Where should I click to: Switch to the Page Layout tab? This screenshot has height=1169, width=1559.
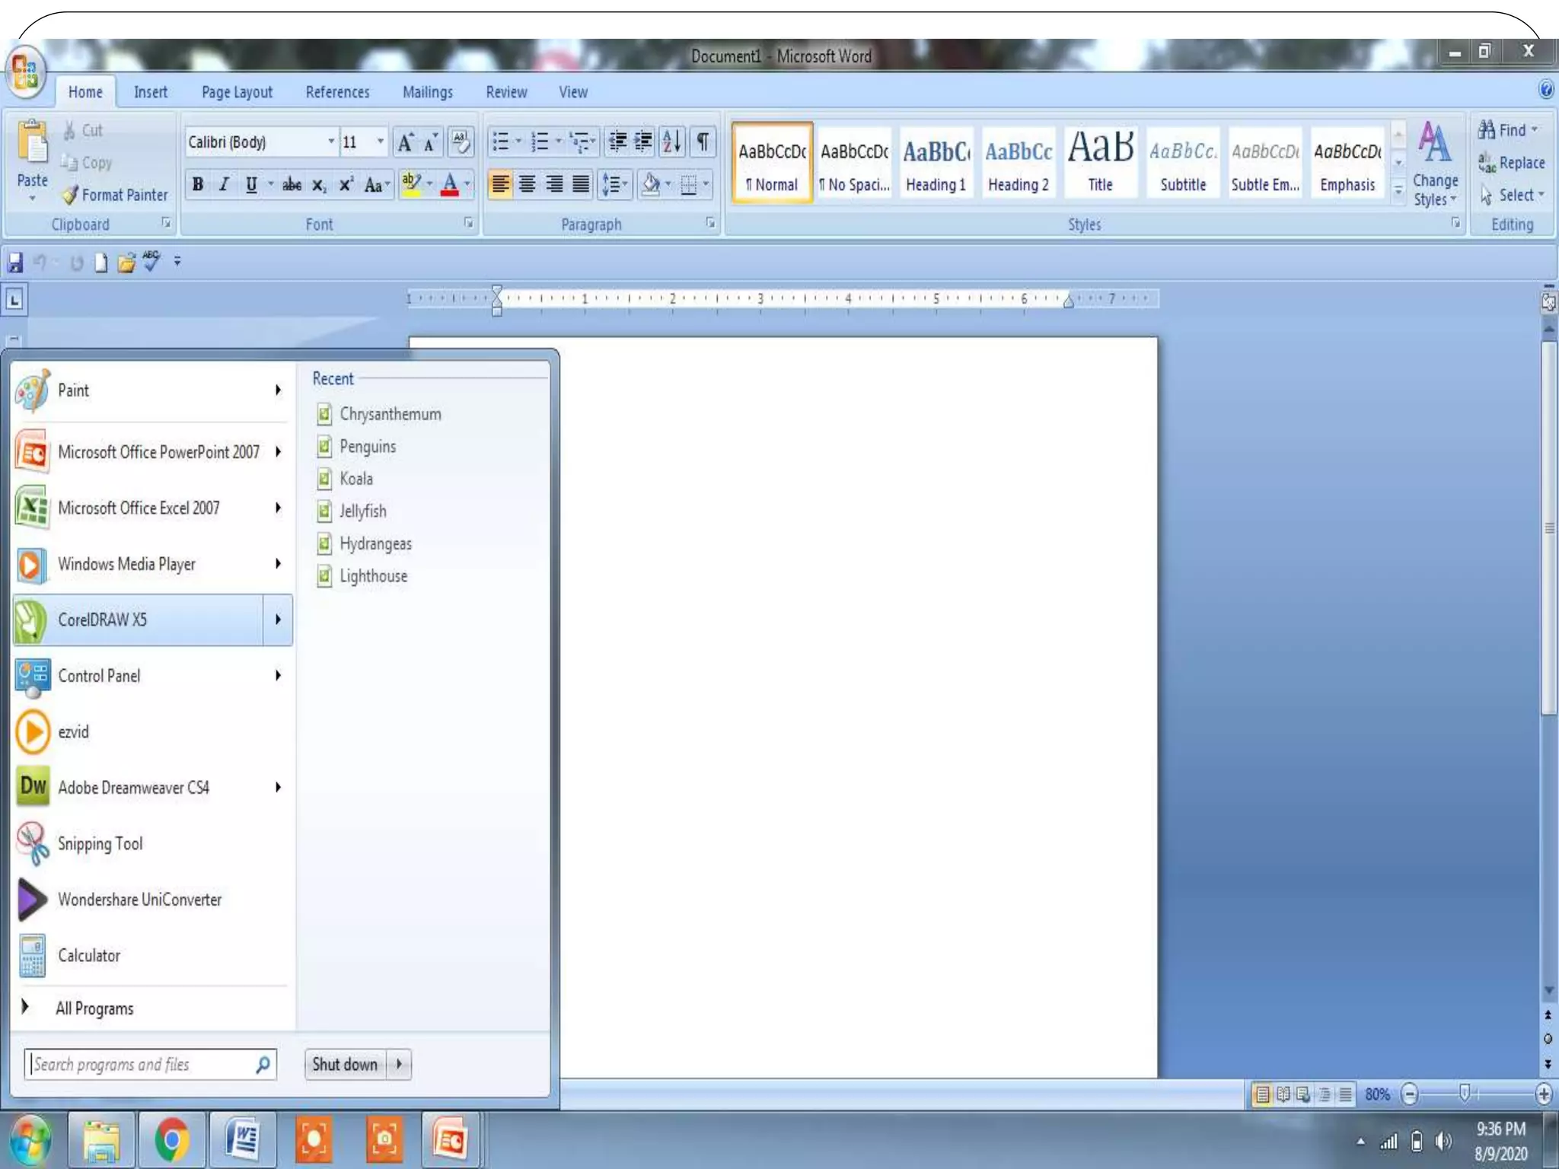click(237, 92)
